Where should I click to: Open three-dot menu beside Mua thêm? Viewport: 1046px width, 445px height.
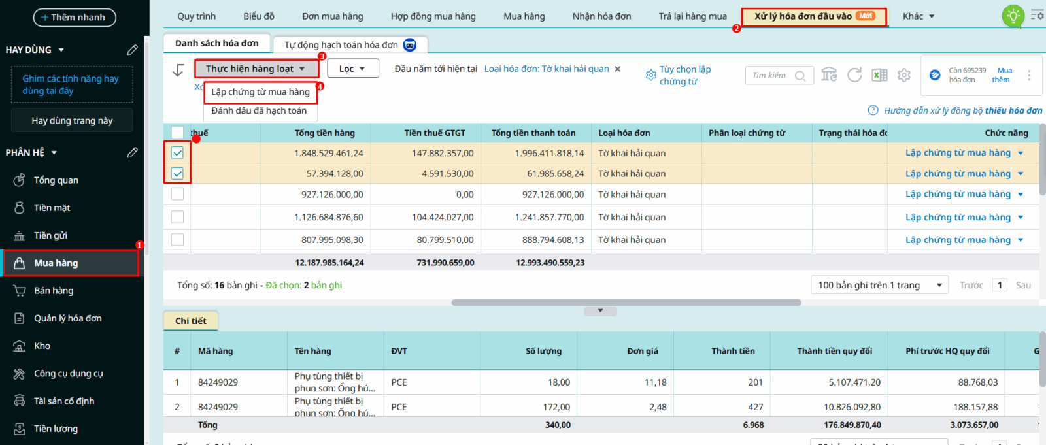point(1029,75)
